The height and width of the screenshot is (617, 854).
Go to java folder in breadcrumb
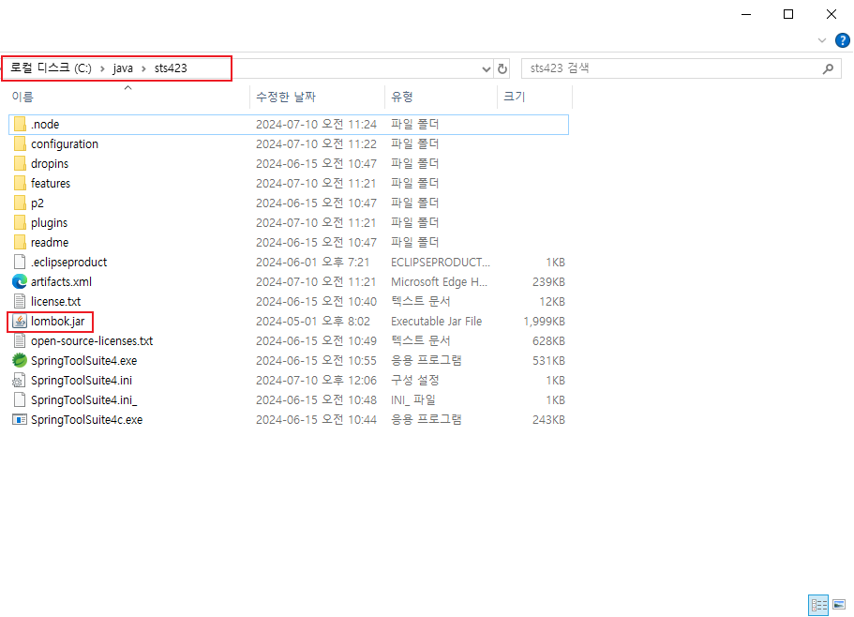(x=123, y=68)
